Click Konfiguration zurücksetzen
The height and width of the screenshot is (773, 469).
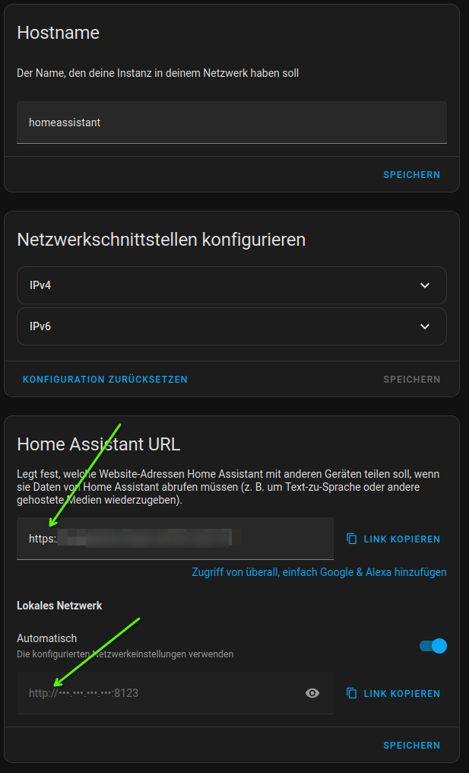105,379
